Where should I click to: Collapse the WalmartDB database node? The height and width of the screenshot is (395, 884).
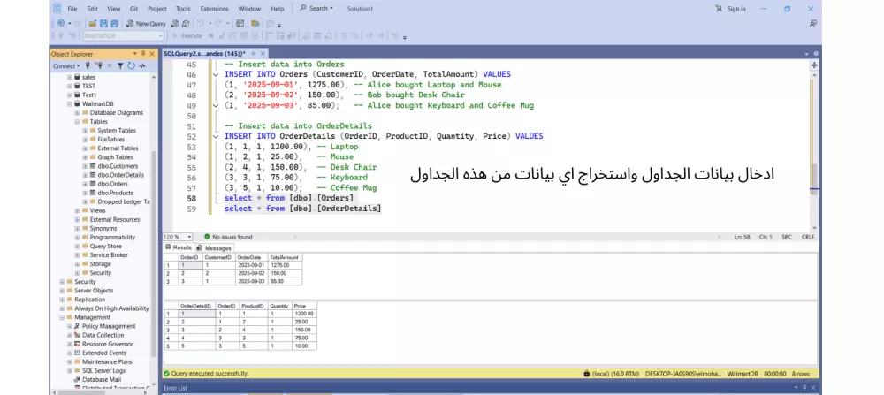(70, 103)
